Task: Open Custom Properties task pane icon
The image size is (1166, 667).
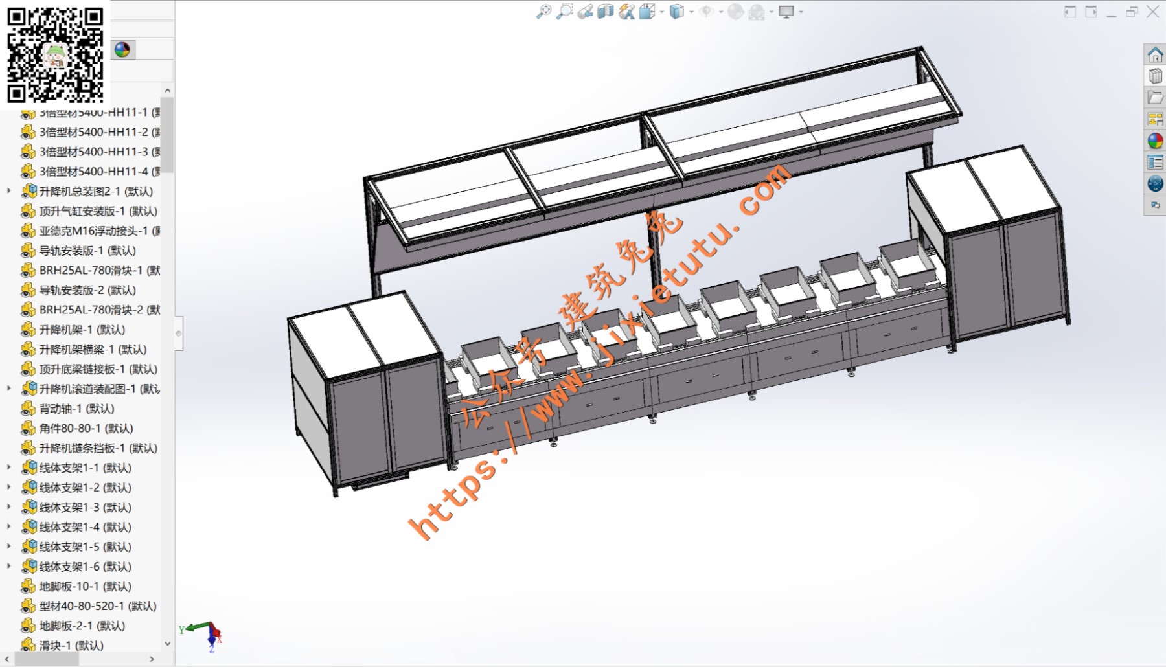Action: (1155, 162)
